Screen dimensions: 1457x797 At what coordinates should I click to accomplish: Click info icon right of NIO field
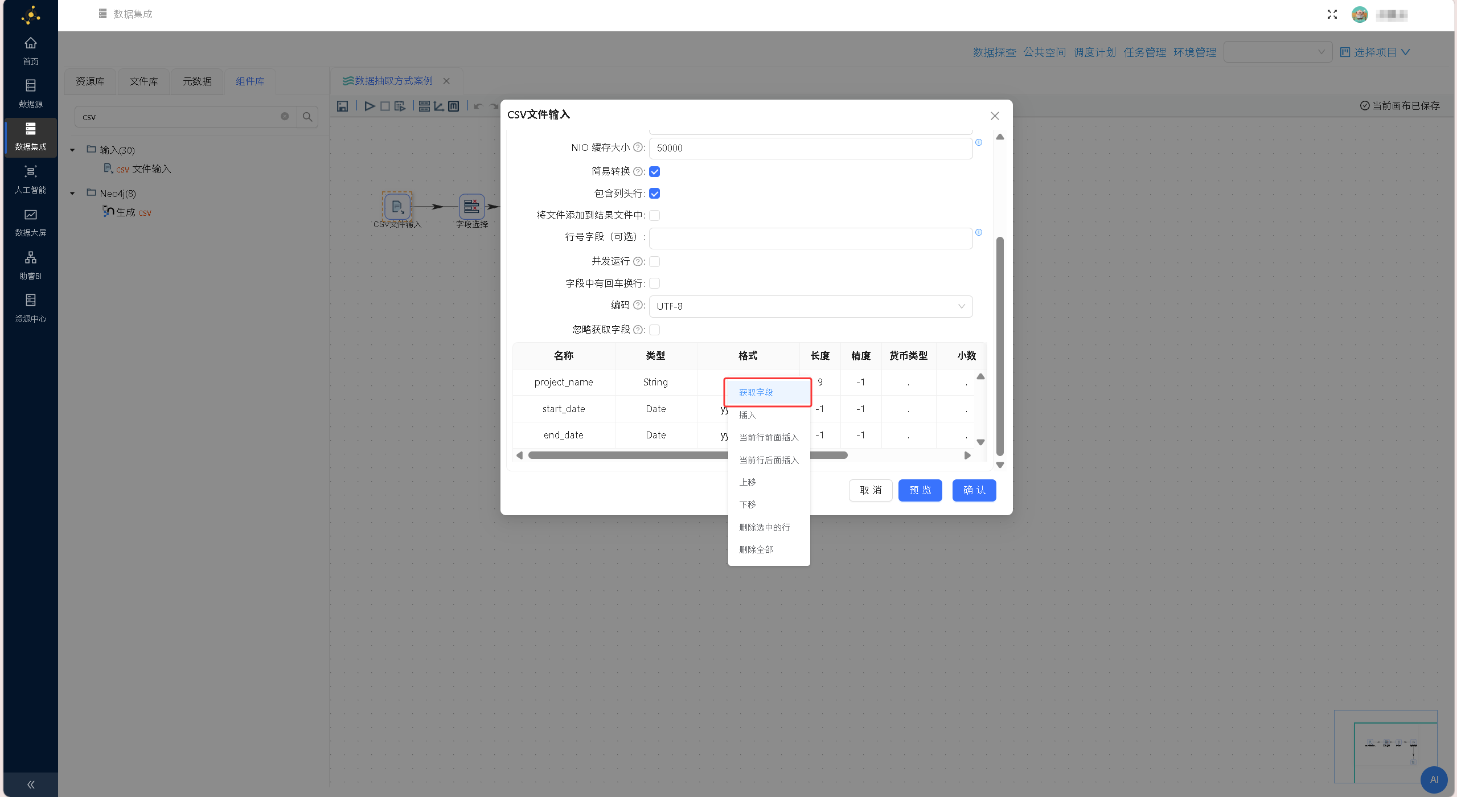(979, 142)
